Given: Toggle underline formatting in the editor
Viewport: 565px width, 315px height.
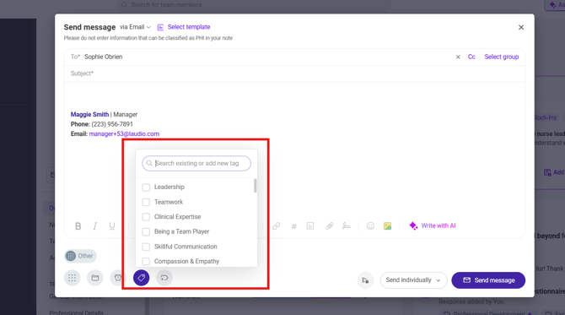Looking at the screenshot, I should click(x=111, y=226).
